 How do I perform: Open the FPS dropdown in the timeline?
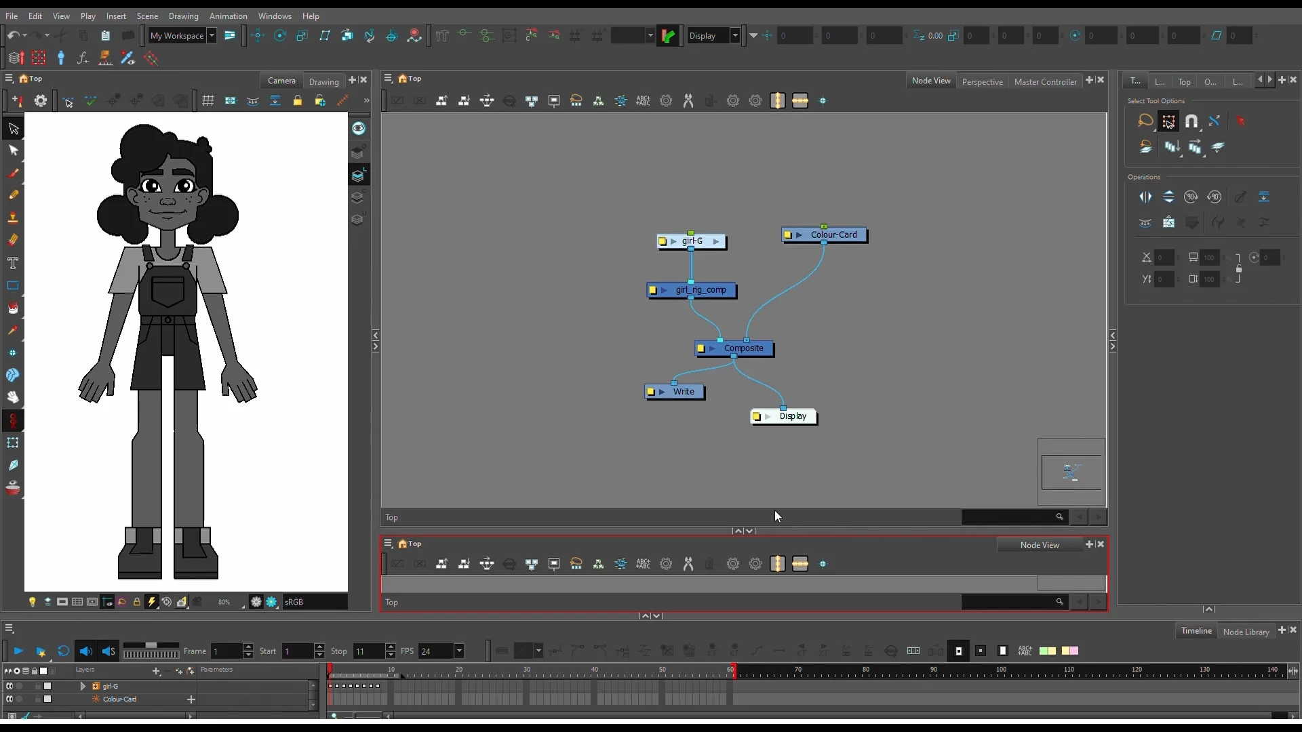coord(460,651)
